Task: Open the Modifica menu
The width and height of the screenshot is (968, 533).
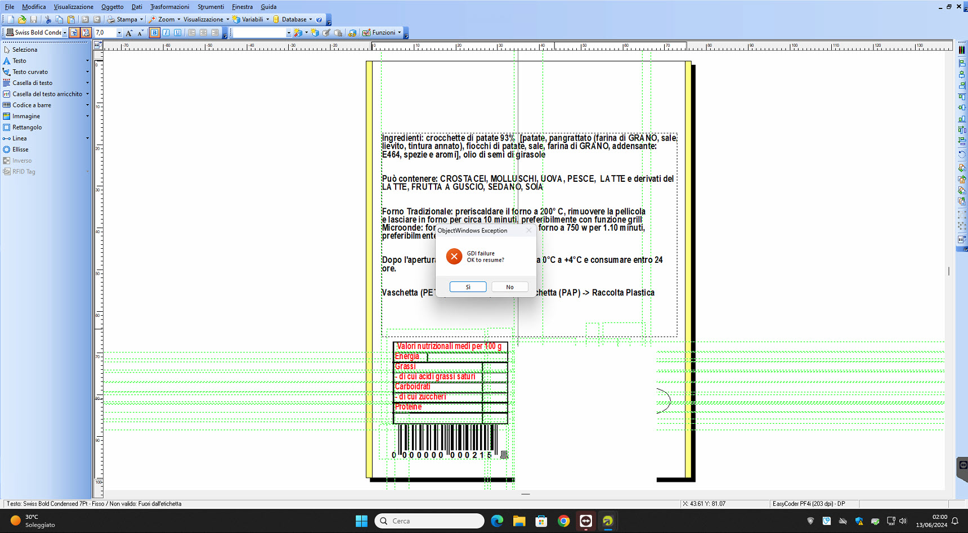Action: pyautogui.click(x=34, y=7)
